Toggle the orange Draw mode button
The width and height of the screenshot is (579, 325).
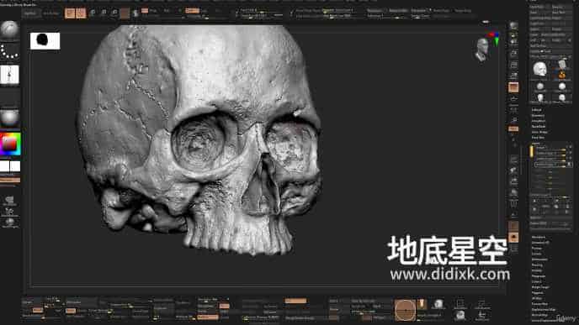coord(81,13)
